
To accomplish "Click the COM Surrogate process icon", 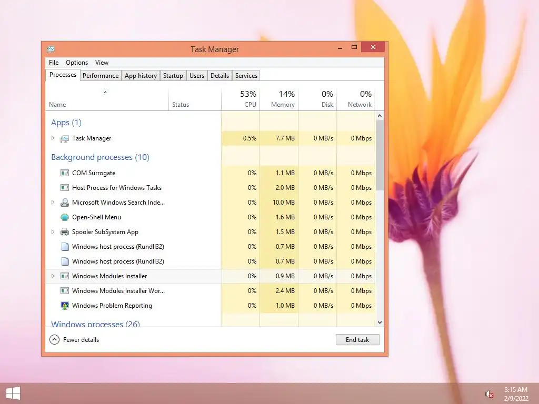I will 65,173.
